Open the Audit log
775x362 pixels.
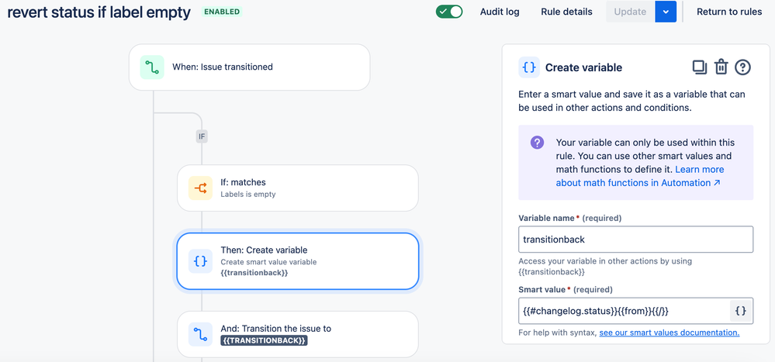pyautogui.click(x=500, y=12)
